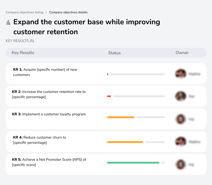Expand the Key Results column header

(x=23, y=53)
